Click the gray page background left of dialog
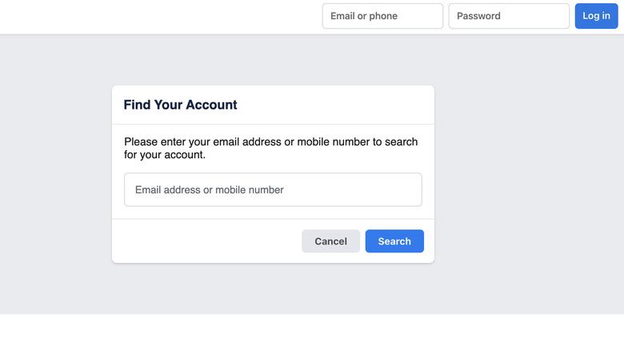 (x=56, y=176)
